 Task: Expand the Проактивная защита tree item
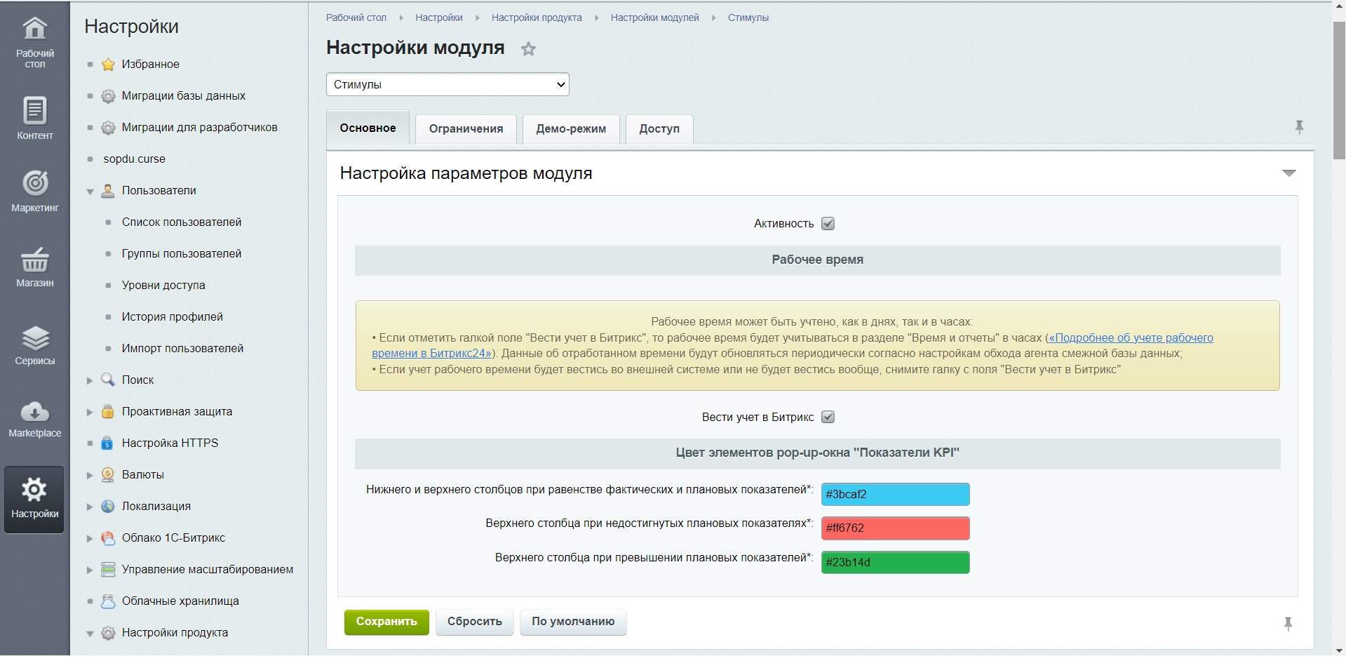coord(90,412)
